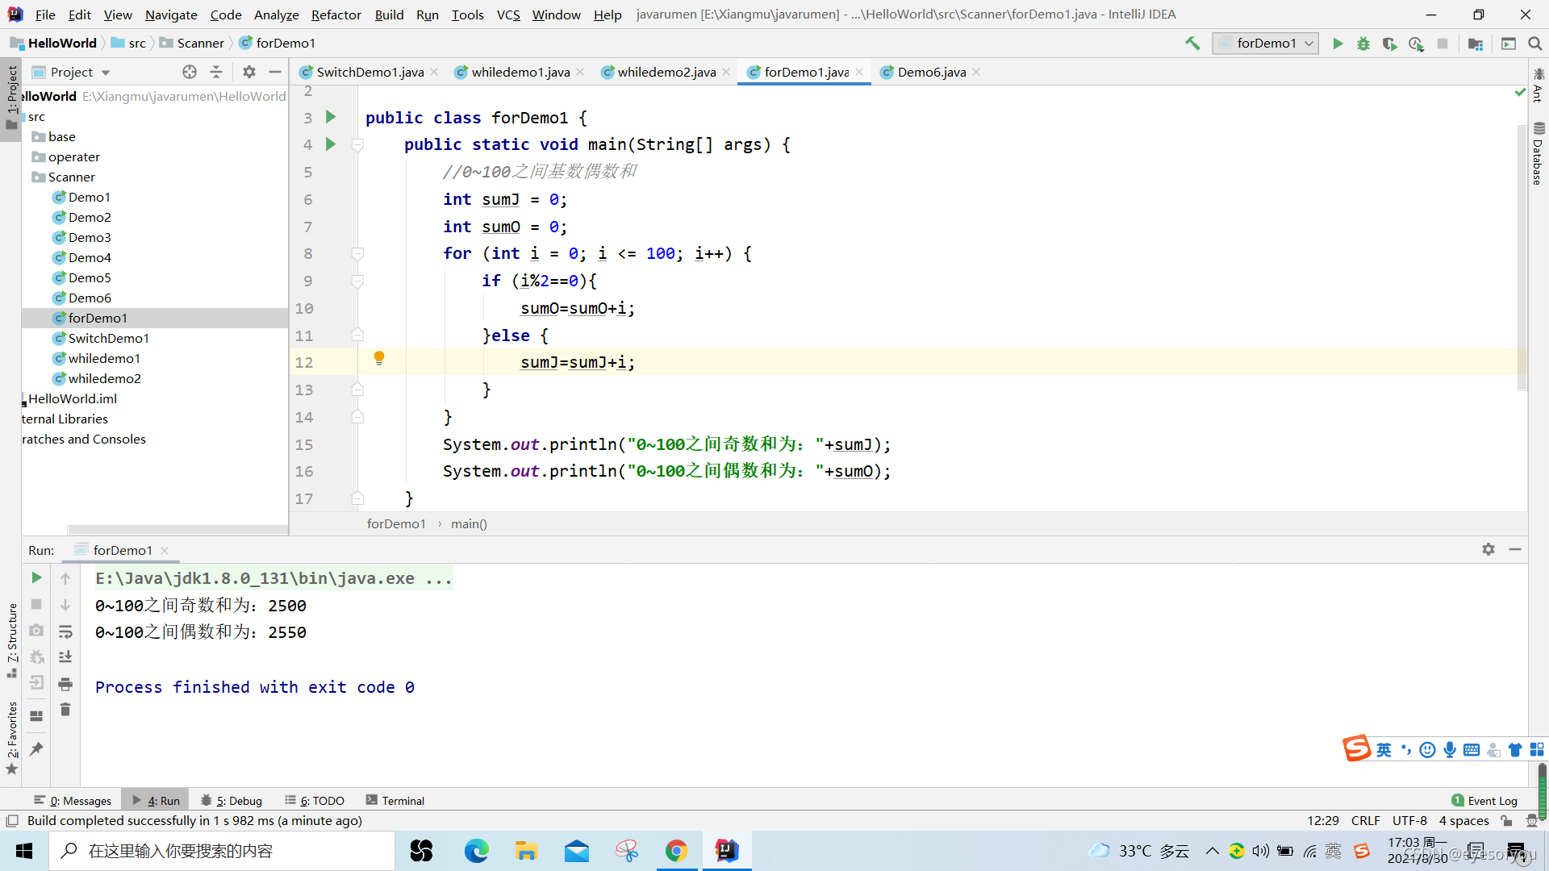Dump threads with the camera icon
Viewport: 1549px width, 871px height.
pyautogui.click(x=36, y=631)
